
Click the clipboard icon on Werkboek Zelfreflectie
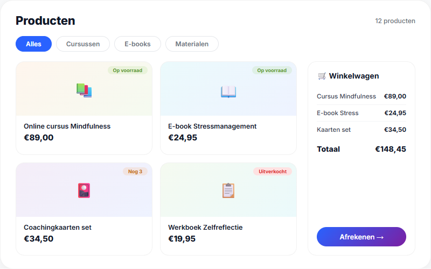click(x=228, y=190)
